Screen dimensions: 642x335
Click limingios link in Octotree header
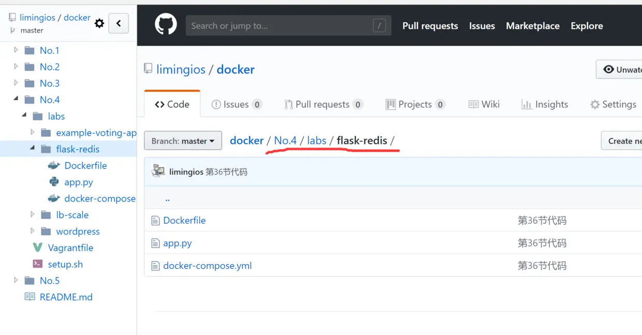coord(37,18)
